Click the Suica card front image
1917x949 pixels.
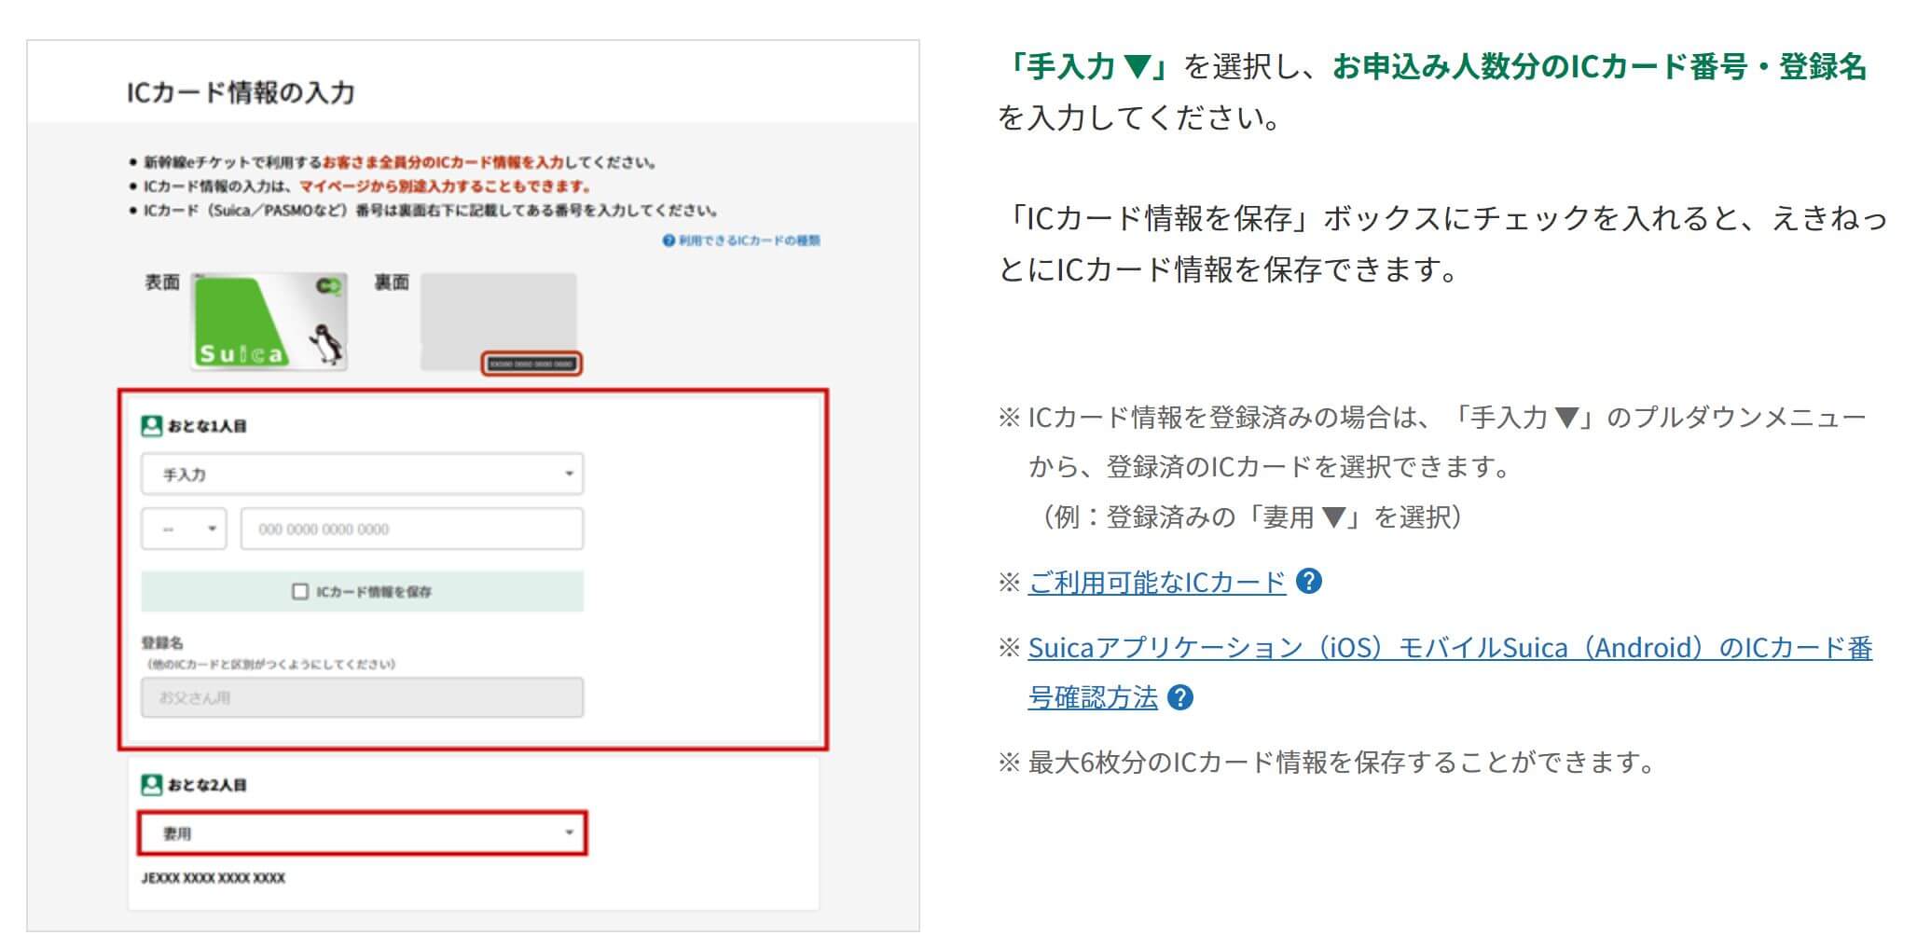[x=269, y=322]
